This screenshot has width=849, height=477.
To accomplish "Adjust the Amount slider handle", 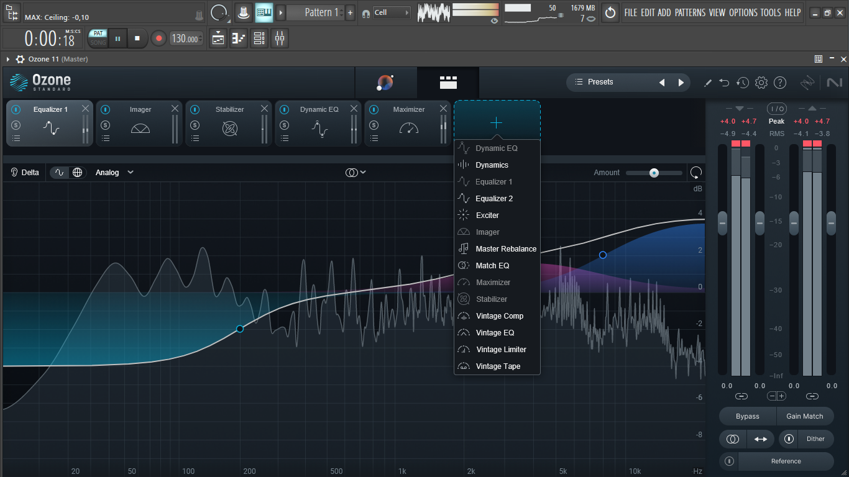I will pyautogui.click(x=654, y=173).
